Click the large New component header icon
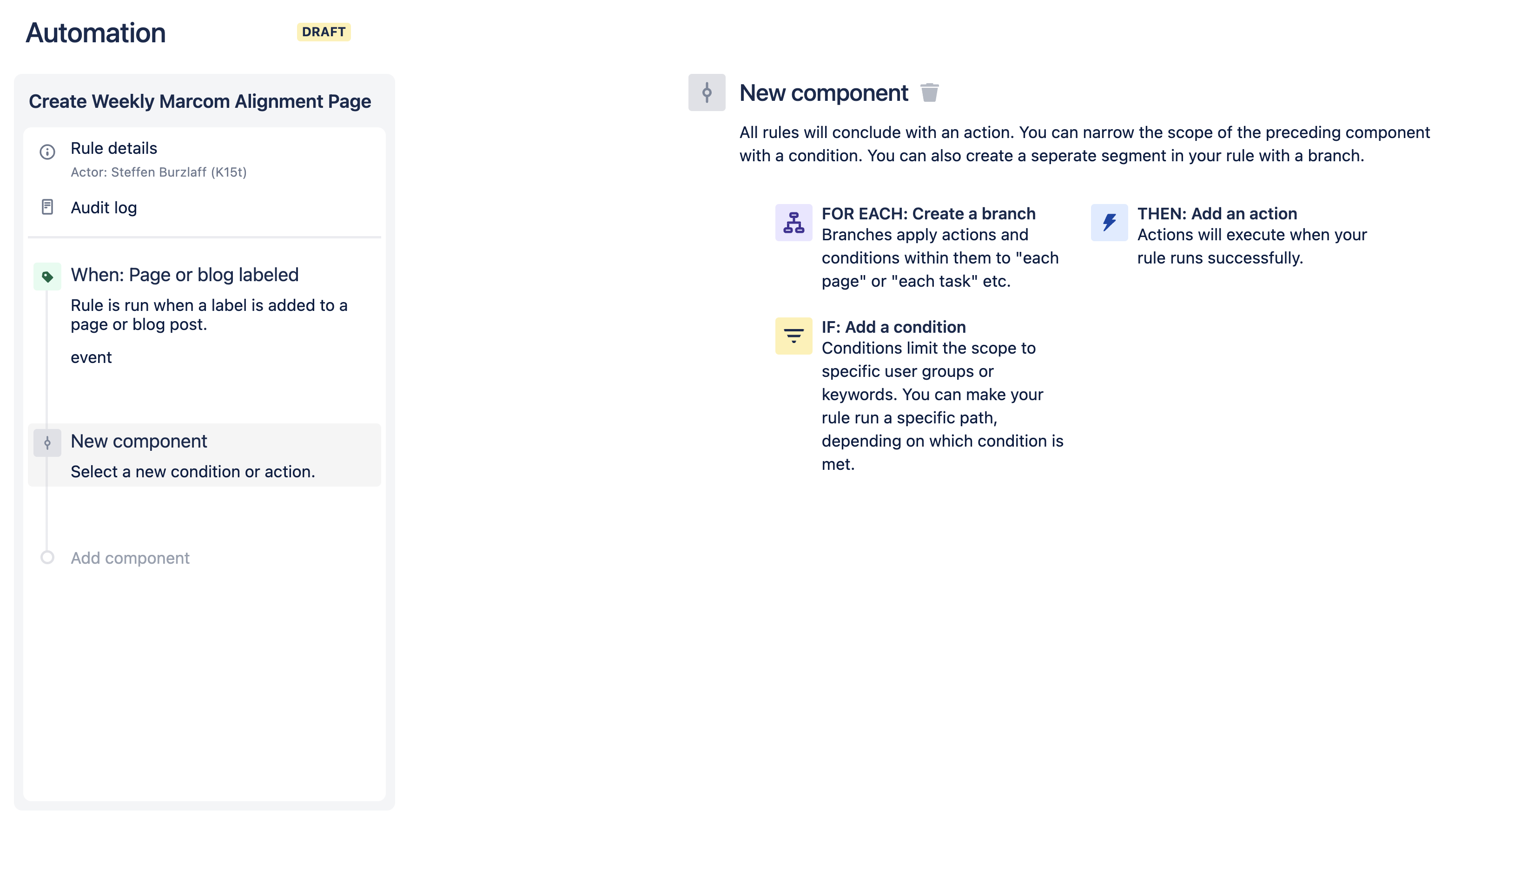Screen dimensions: 1534x870 (x=707, y=92)
